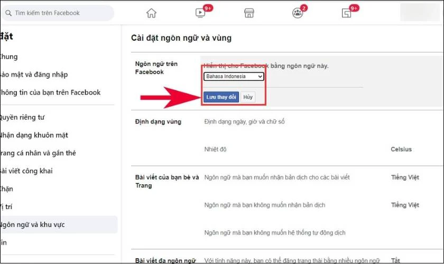Image resolution: width=444 pixels, height=264 pixels.
Task: Click the Celsius temperature value
Action: 401,149
